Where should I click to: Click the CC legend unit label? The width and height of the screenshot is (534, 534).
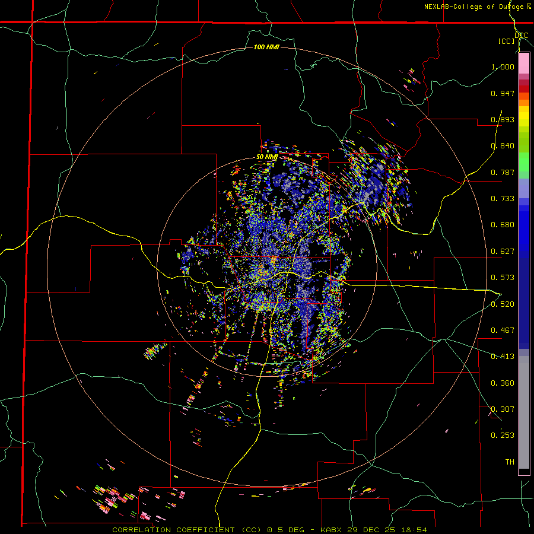pos(507,41)
